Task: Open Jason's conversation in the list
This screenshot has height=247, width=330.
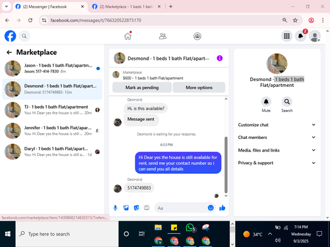Action: [52, 69]
